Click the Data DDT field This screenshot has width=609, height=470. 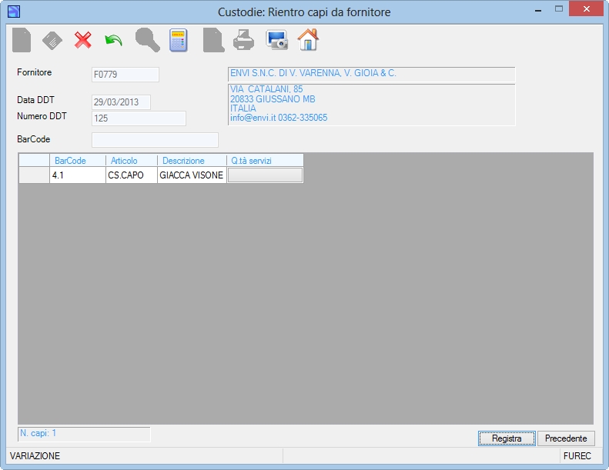tap(121, 102)
